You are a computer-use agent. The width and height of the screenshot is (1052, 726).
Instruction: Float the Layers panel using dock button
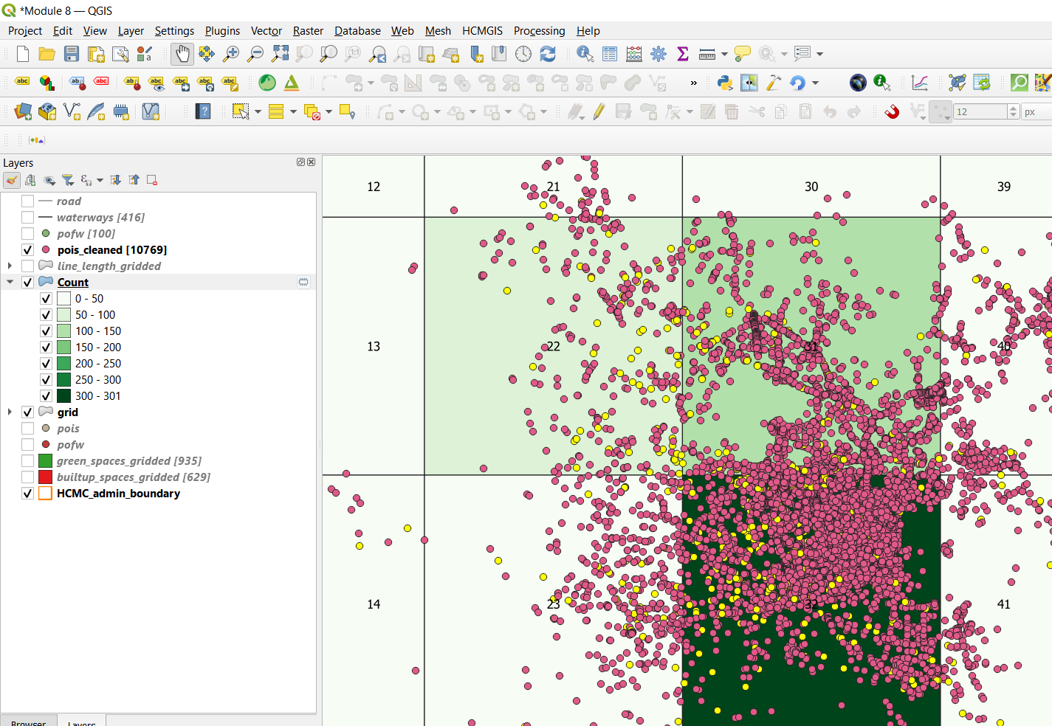[300, 162]
